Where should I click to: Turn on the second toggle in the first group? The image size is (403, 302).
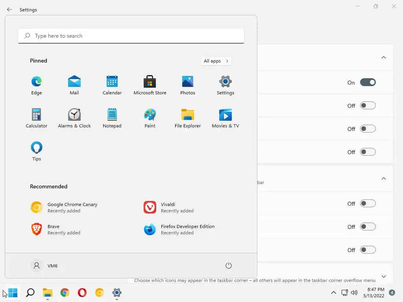(368, 105)
